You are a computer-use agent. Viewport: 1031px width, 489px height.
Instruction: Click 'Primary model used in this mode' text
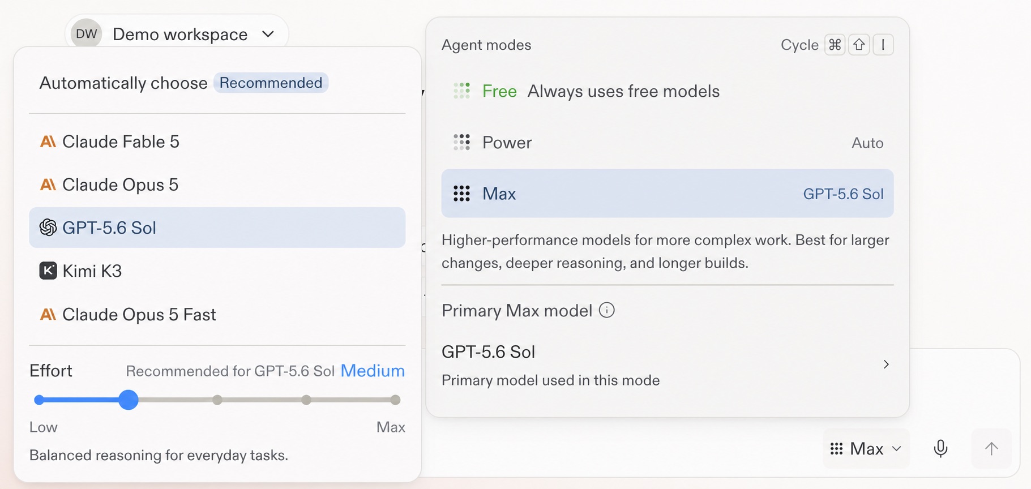551,380
